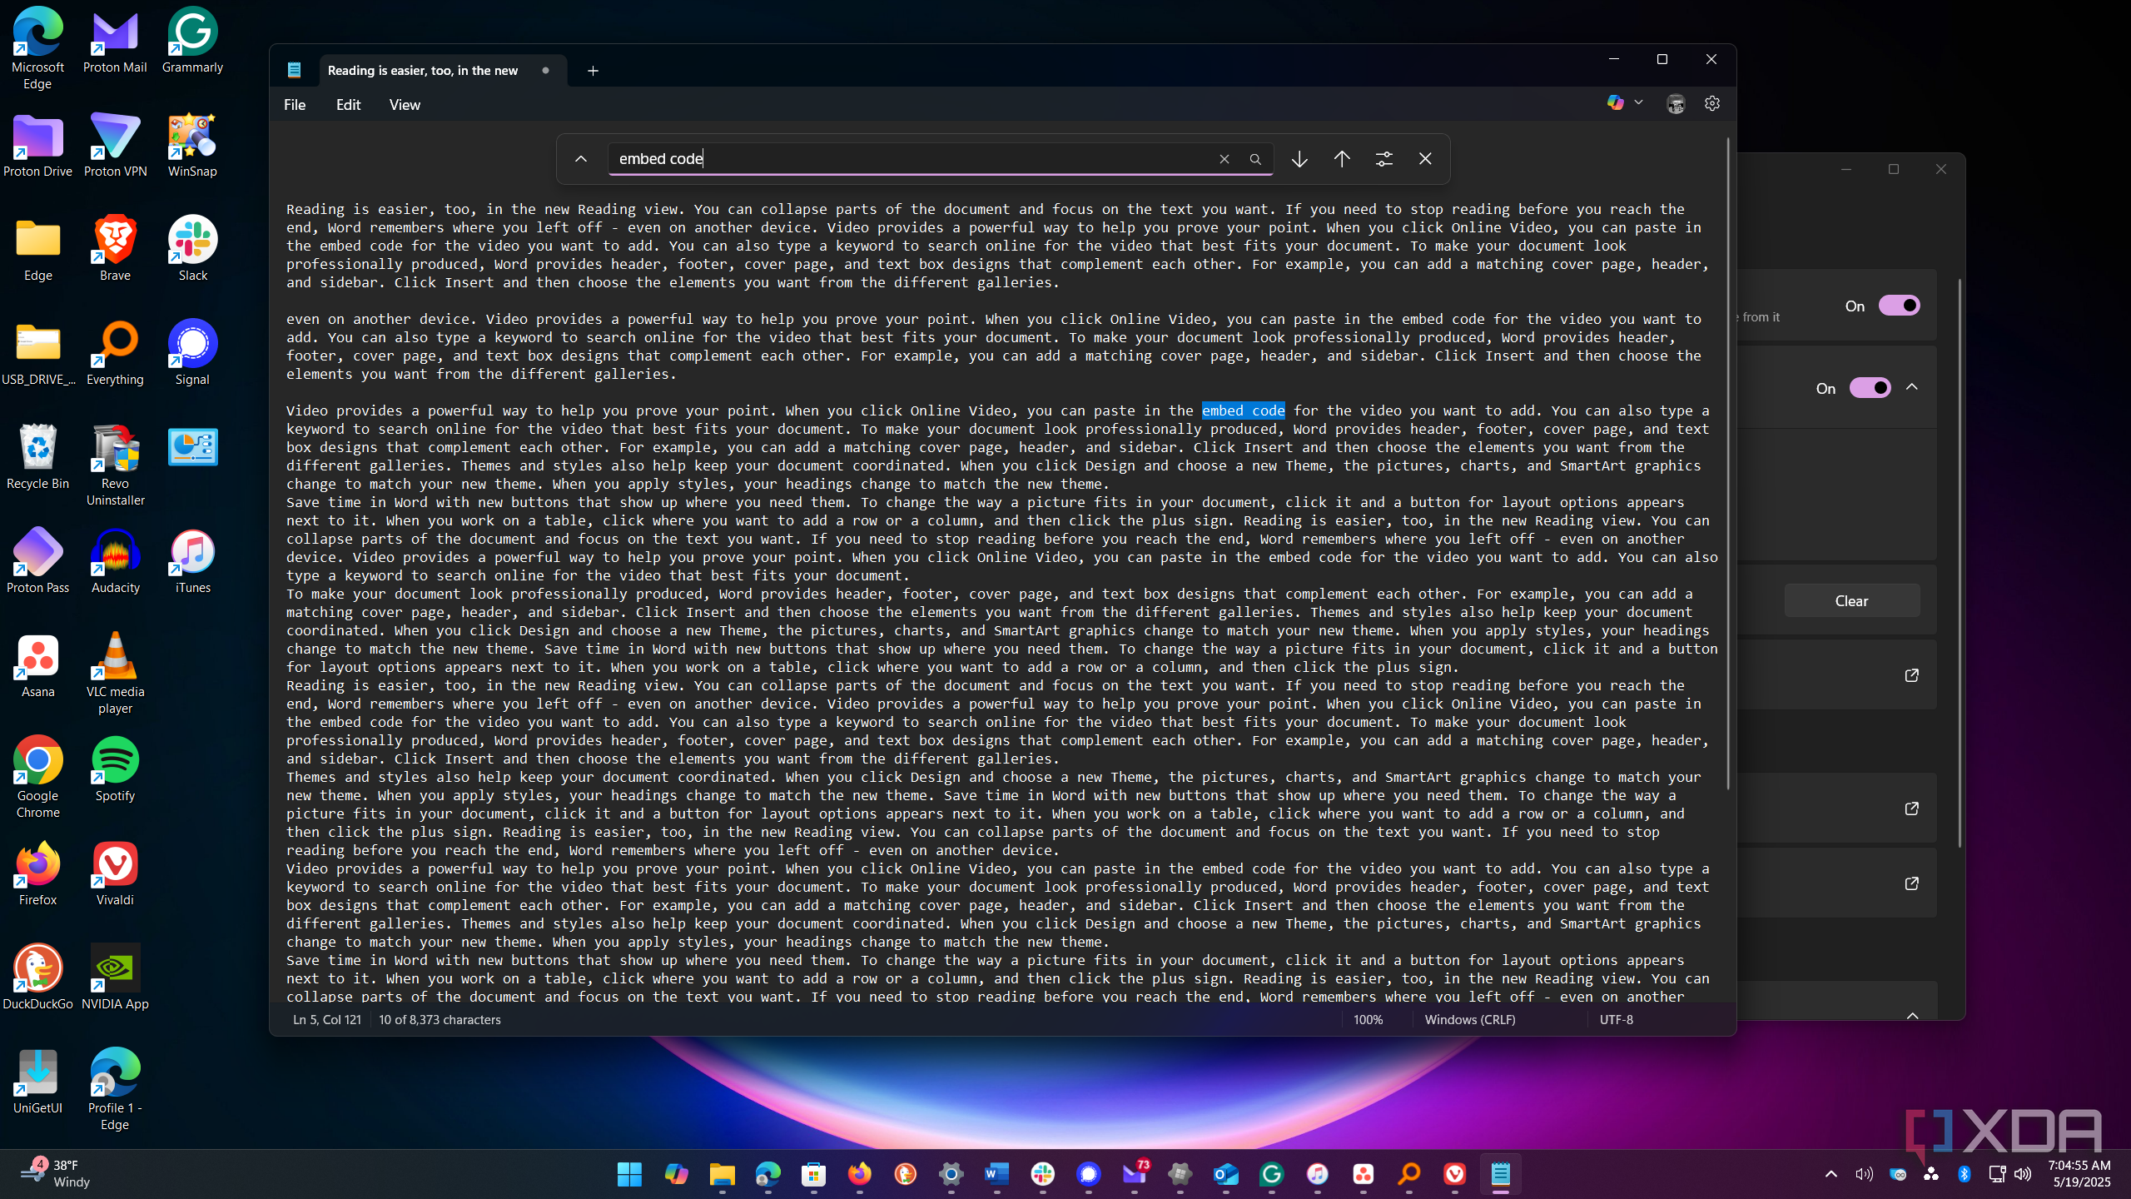The width and height of the screenshot is (2131, 1199).
Task: Open the Copilot dropdown arrow in Notepad
Action: coord(1638,102)
